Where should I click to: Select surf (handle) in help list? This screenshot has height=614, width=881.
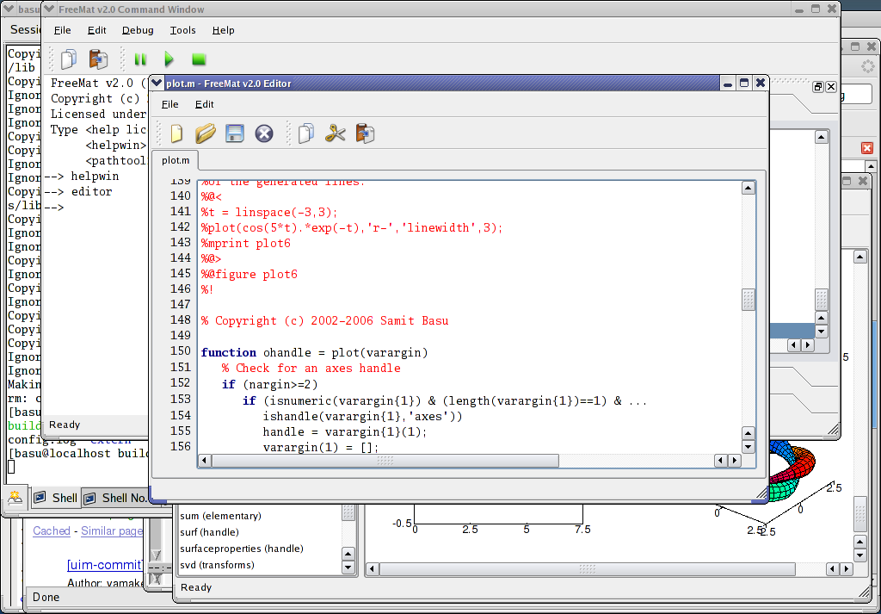(209, 532)
